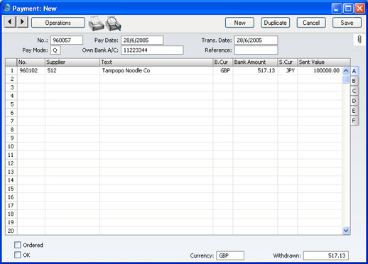Click the Supplier column header
This screenshot has width=368, height=264.
(x=72, y=62)
